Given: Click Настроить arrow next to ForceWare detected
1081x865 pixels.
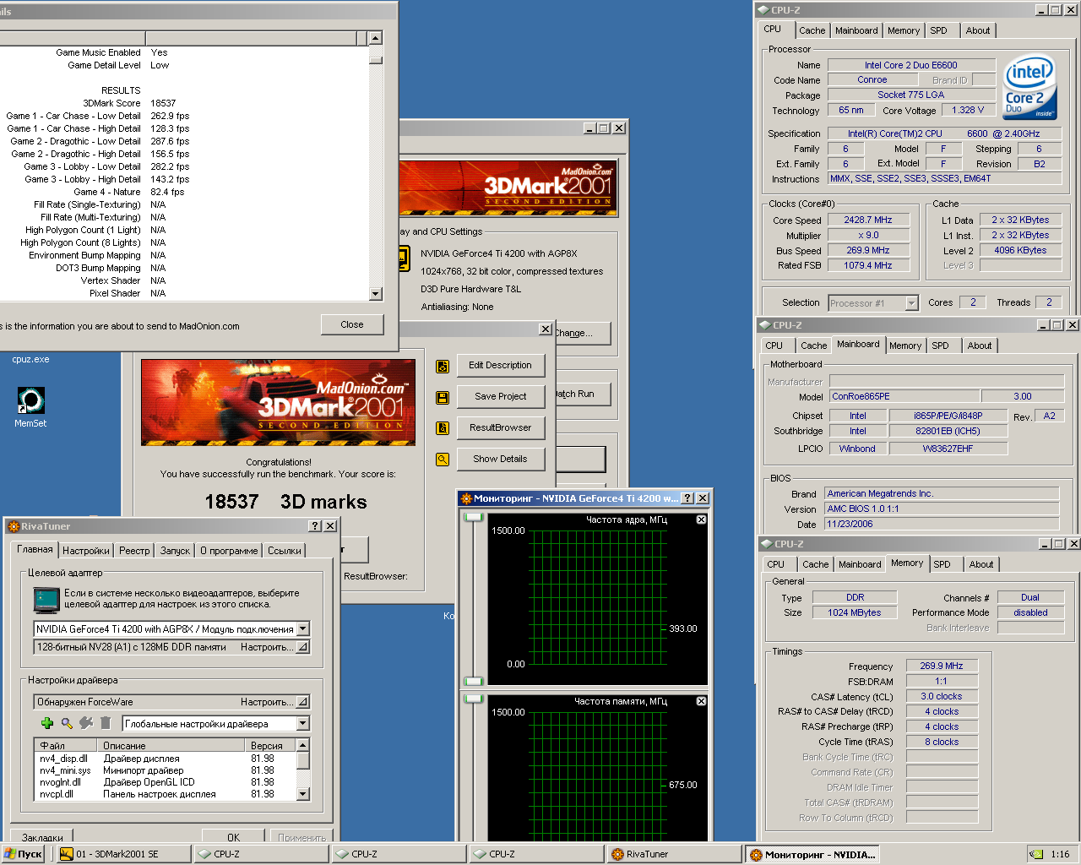Looking at the screenshot, I should (x=302, y=702).
